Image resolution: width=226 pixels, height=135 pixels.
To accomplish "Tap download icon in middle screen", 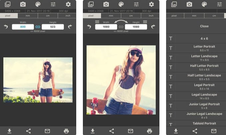I will click(93, 131).
